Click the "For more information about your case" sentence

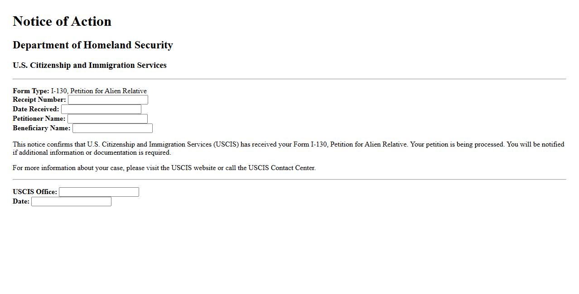(x=164, y=168)
